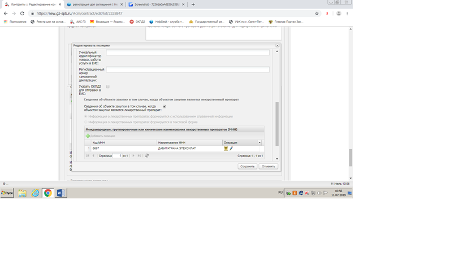Open the Chrome three-dot menu
The height and width of the screenshot is (260, 463).
347,13
